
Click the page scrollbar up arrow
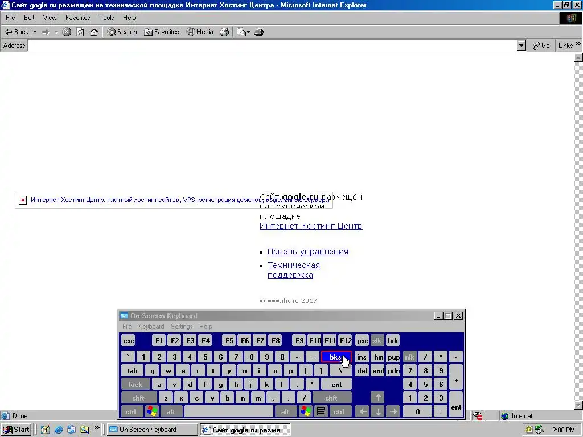(x=578, y=57)
